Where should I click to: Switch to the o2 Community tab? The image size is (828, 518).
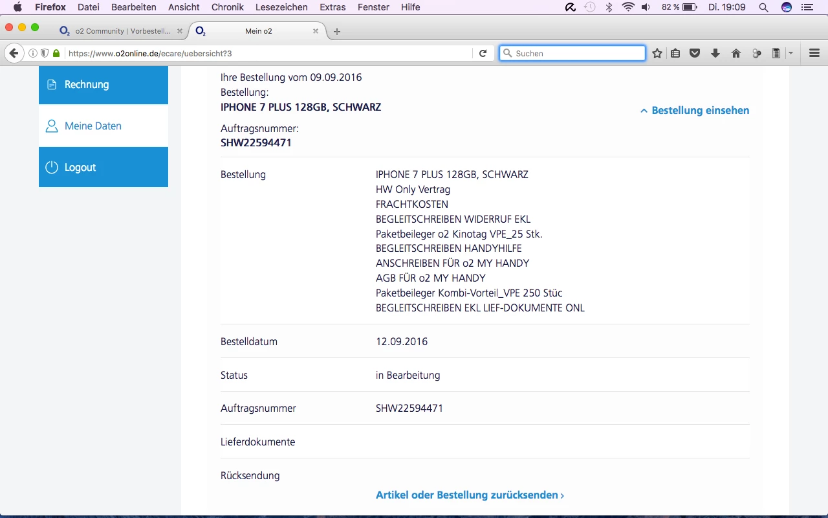tap(121, 31)
